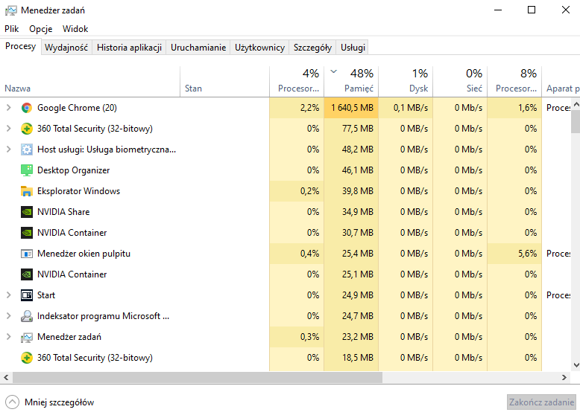Click the horizontal scrollbar left arrow

coord(6,377)
